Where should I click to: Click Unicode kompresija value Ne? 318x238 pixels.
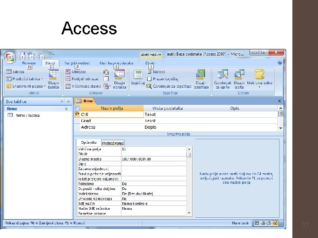pyautogui.click(x=154, y=199)
